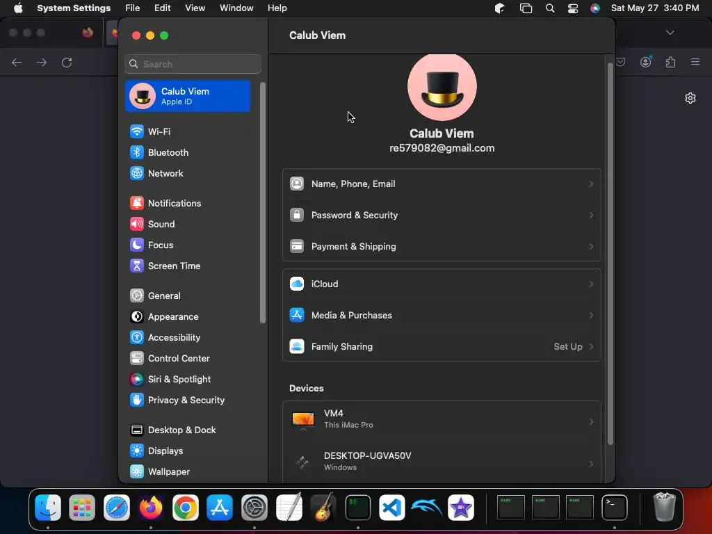The image size is (712, 534).
Task: Select Control Center in sidebar
Action: [x=188, y=359]
